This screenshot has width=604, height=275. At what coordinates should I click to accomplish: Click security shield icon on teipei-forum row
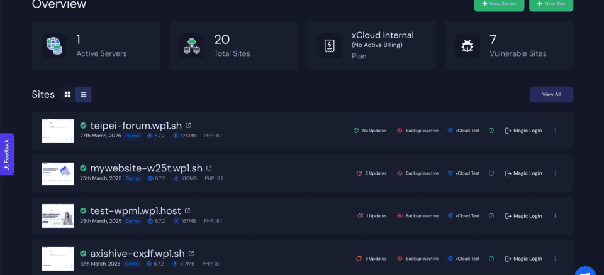click(491, 131)
